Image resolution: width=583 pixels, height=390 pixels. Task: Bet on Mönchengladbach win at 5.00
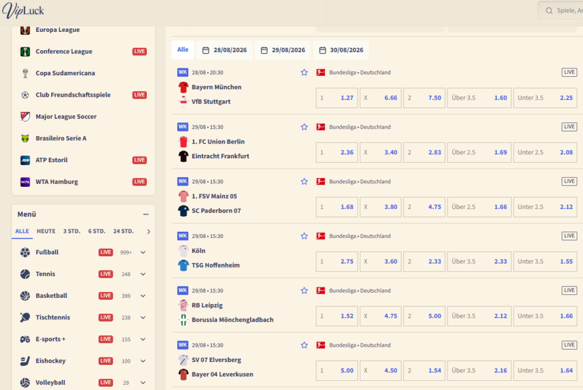424,316
